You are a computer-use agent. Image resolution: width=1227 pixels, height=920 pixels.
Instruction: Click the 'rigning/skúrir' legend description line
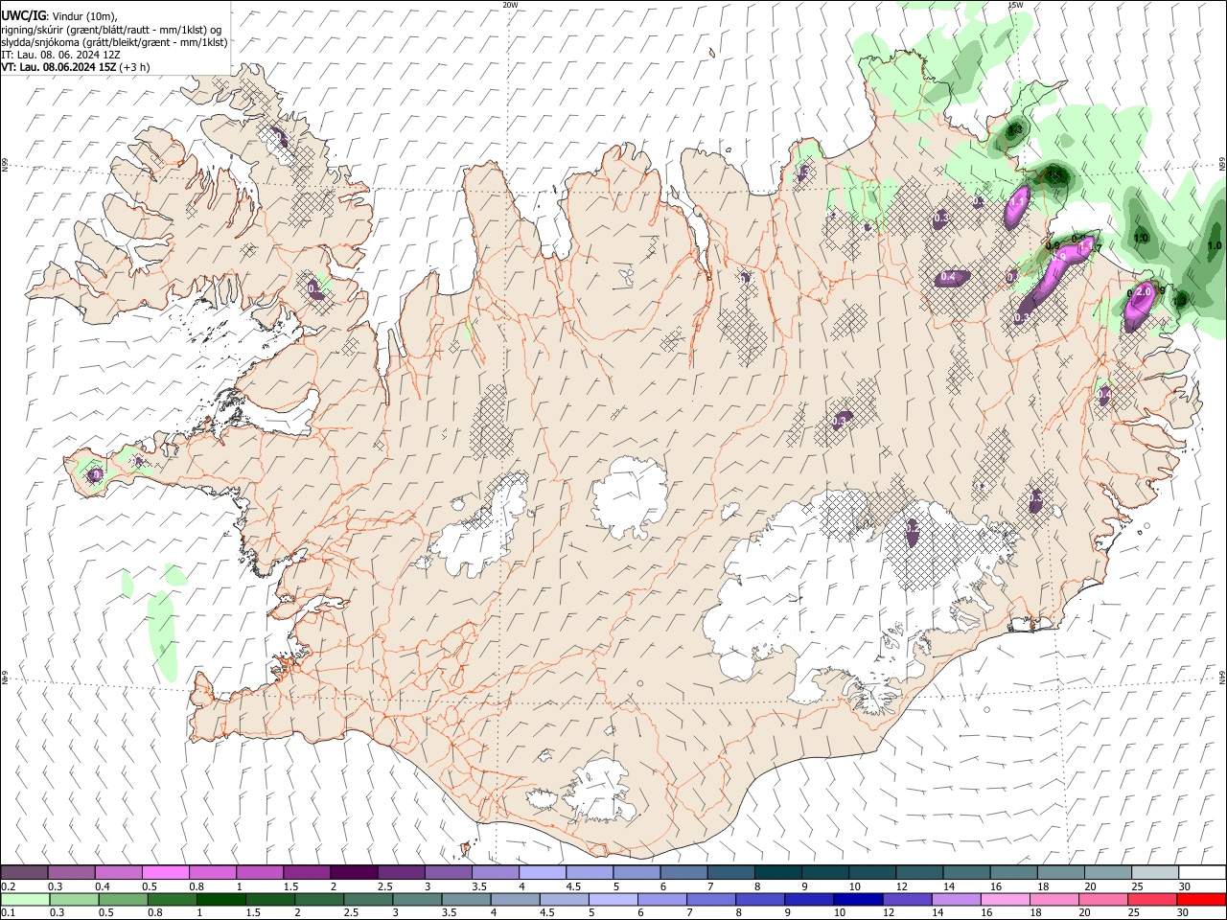click(x=111, y=29)
